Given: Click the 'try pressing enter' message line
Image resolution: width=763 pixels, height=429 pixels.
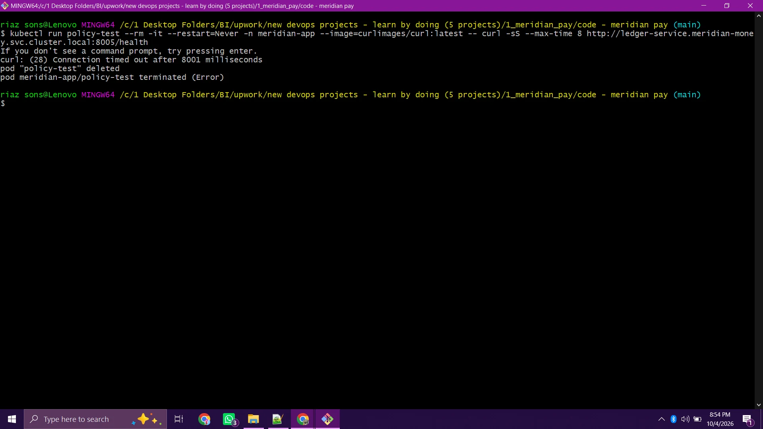Looking at the screenshot, I should point(129,51).
